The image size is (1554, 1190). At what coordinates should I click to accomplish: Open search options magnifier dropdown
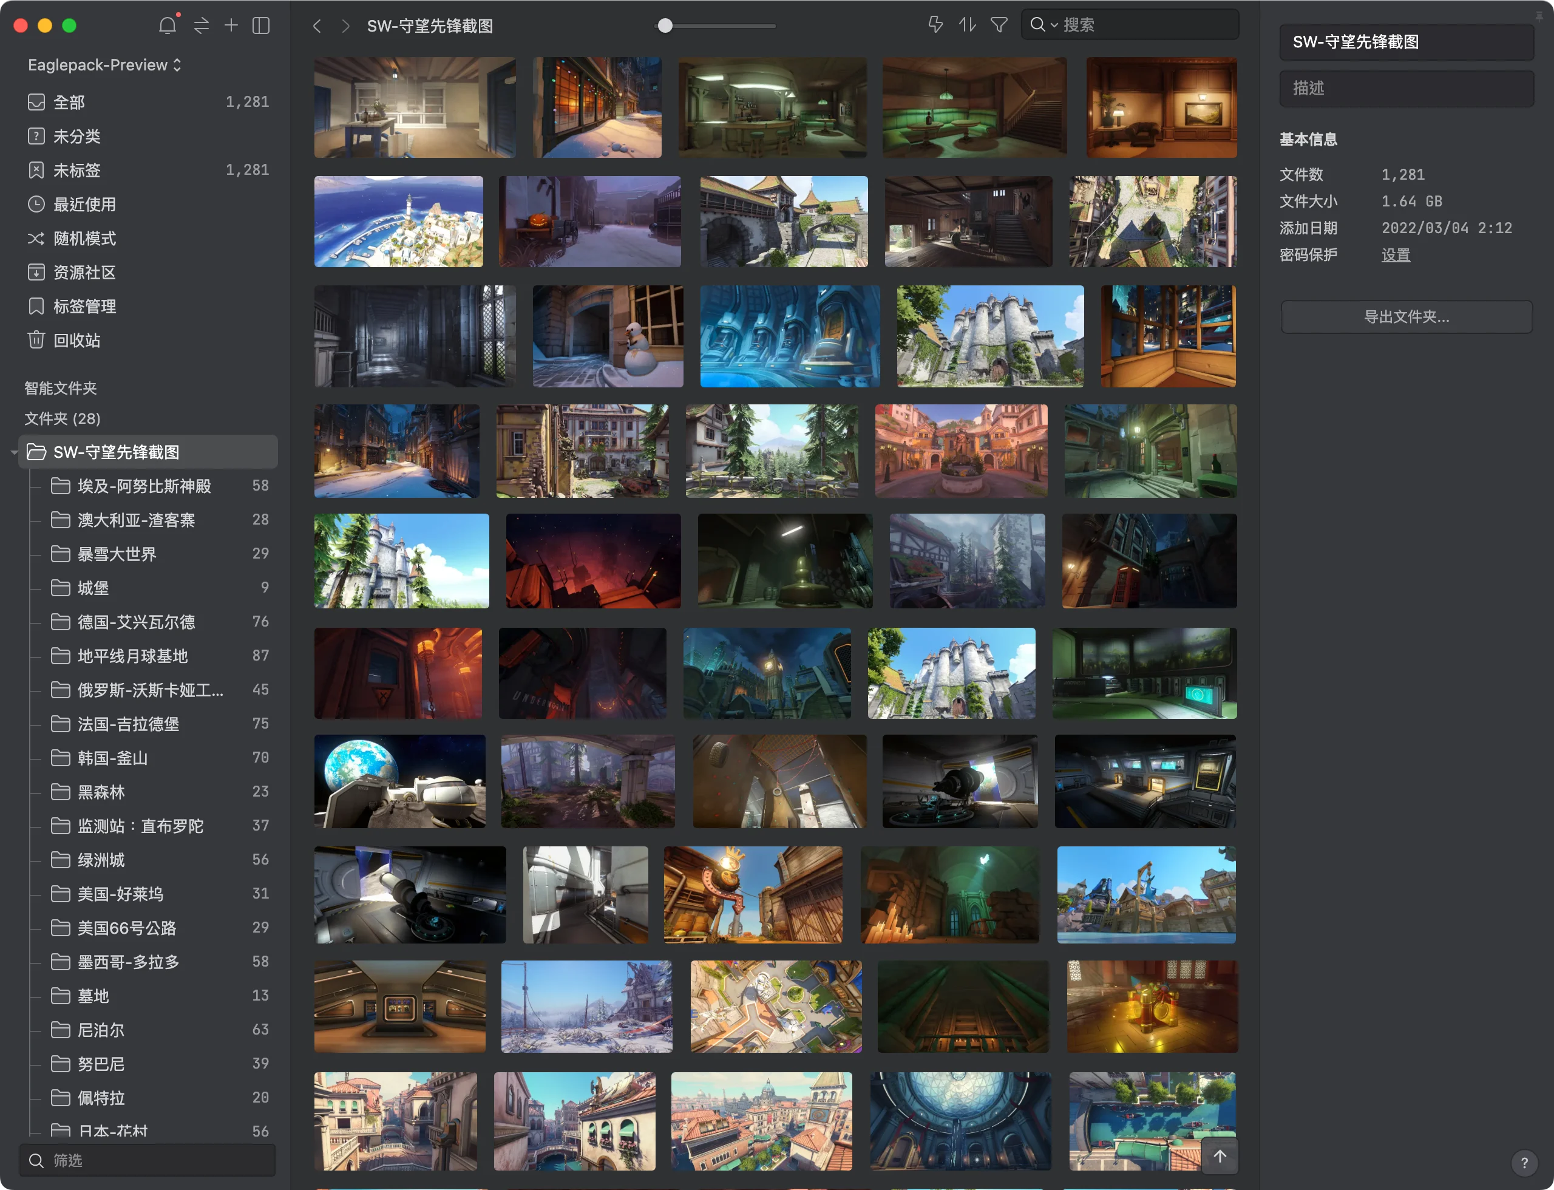click(x=1043, y=25)
